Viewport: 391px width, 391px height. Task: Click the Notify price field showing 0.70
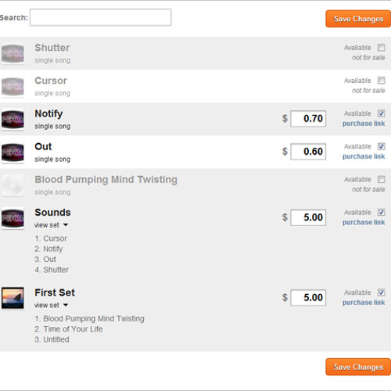pyautogui.click(x=308, y=119)
